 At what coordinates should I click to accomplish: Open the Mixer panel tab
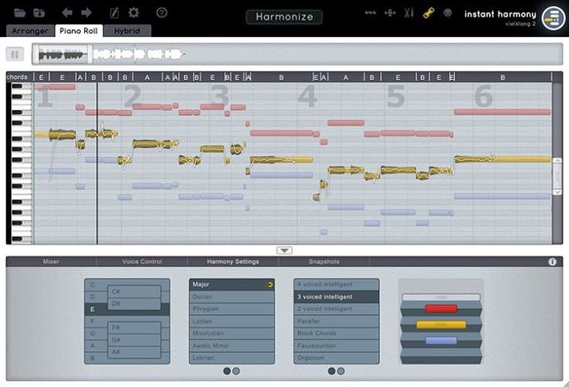[x=52, y=261]
